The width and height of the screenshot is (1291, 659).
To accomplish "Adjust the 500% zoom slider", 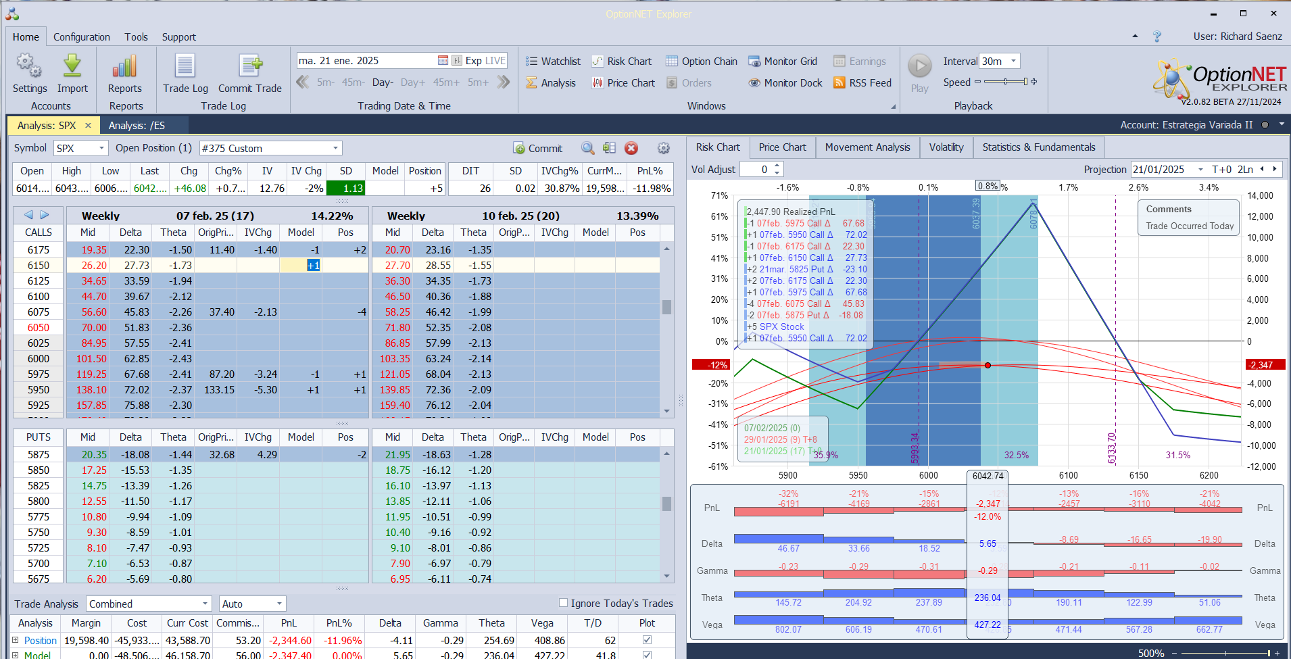I will (1227, 653).
